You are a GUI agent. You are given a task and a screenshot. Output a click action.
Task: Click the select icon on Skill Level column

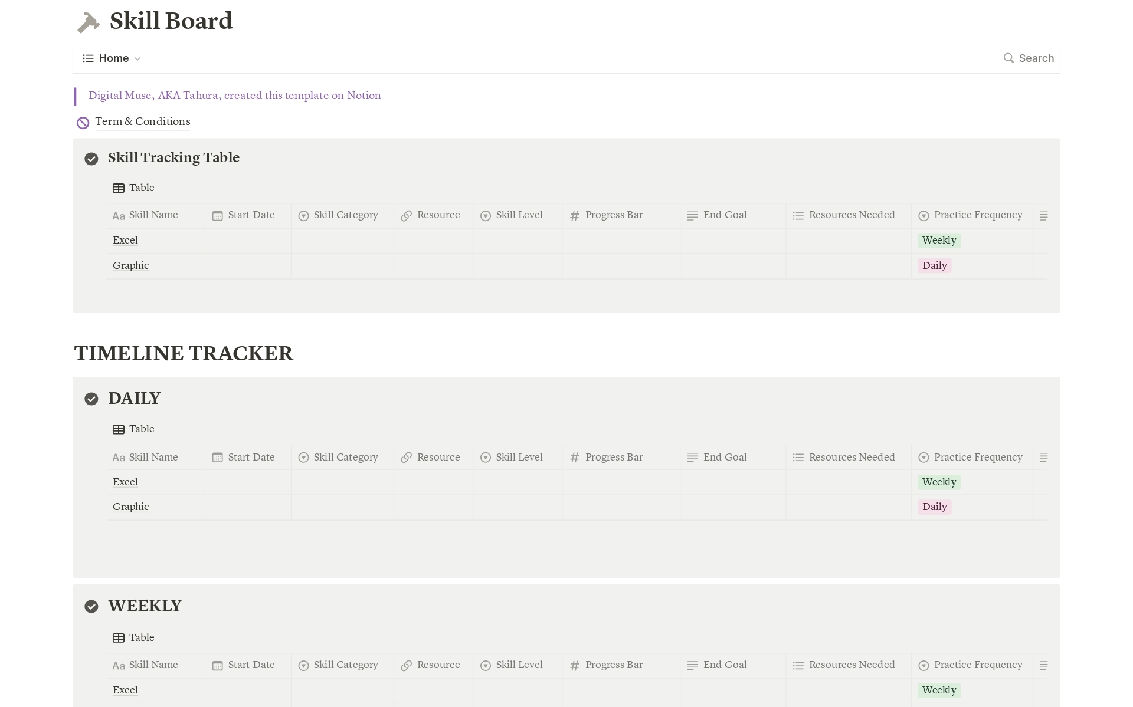tap(486, 215)
